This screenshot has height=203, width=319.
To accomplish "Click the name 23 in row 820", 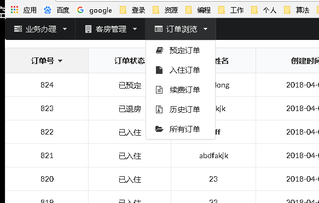I will pos(213,179).
